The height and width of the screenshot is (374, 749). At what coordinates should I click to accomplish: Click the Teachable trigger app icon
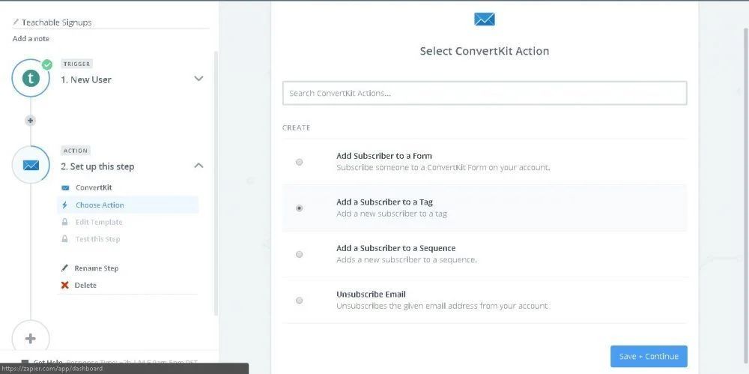pyautogui.click(x=31, y=79)
